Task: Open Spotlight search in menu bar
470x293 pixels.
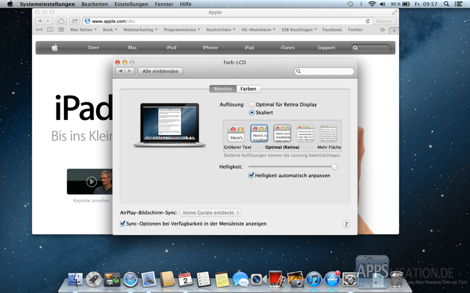Action: [446, 4]
